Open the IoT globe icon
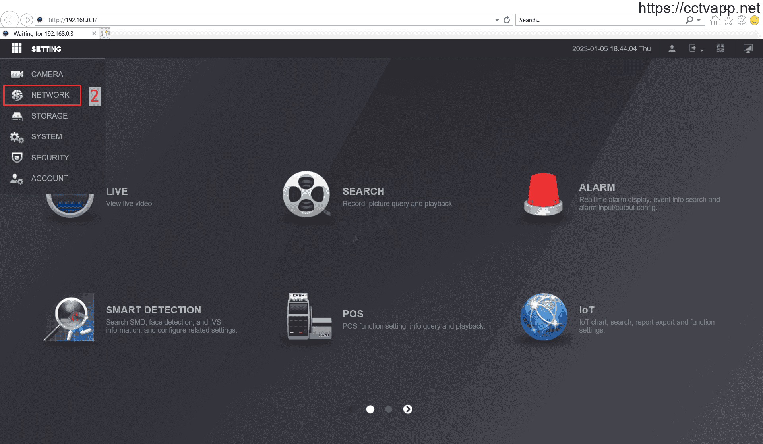 [544, 317]
